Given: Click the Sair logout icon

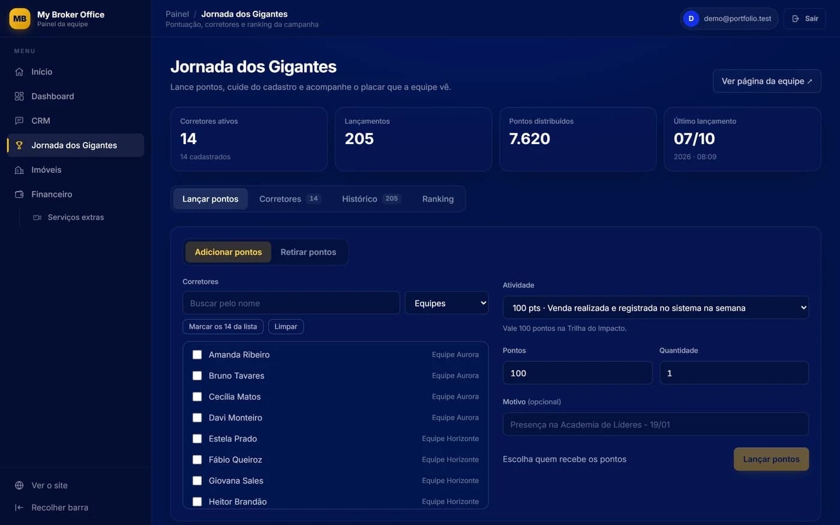Looking at the screenshot, I should pos(796,19).
